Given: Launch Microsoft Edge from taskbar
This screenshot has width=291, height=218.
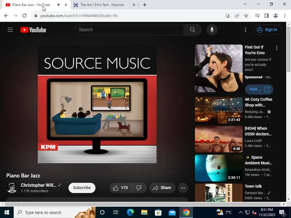Looking at the screenshot, I should coord(130,212).
